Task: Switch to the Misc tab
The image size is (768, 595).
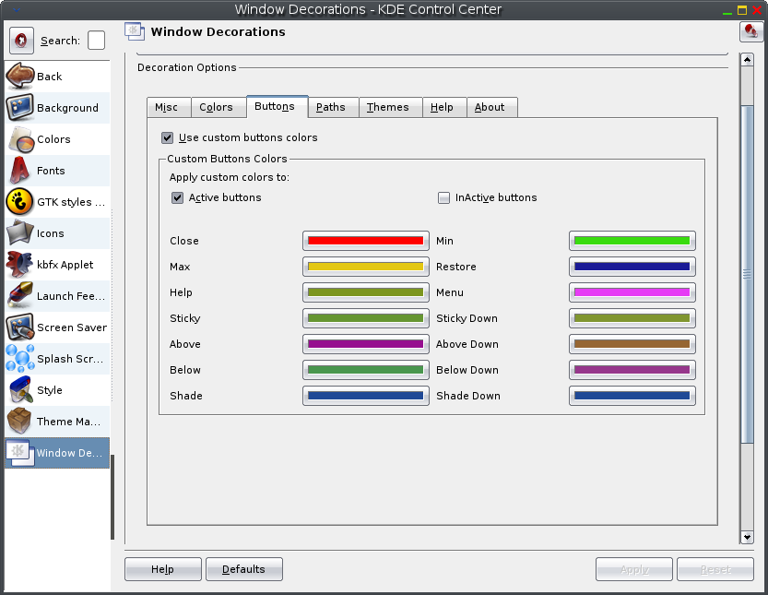Action: 169,107
